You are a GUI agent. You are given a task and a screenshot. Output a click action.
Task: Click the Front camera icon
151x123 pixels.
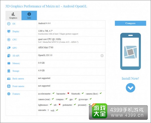pos(9,86)
